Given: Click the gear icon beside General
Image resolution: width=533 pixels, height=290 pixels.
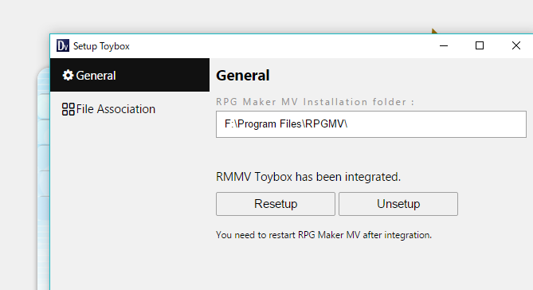Looking at the screenshot, I should click(68, 75).
